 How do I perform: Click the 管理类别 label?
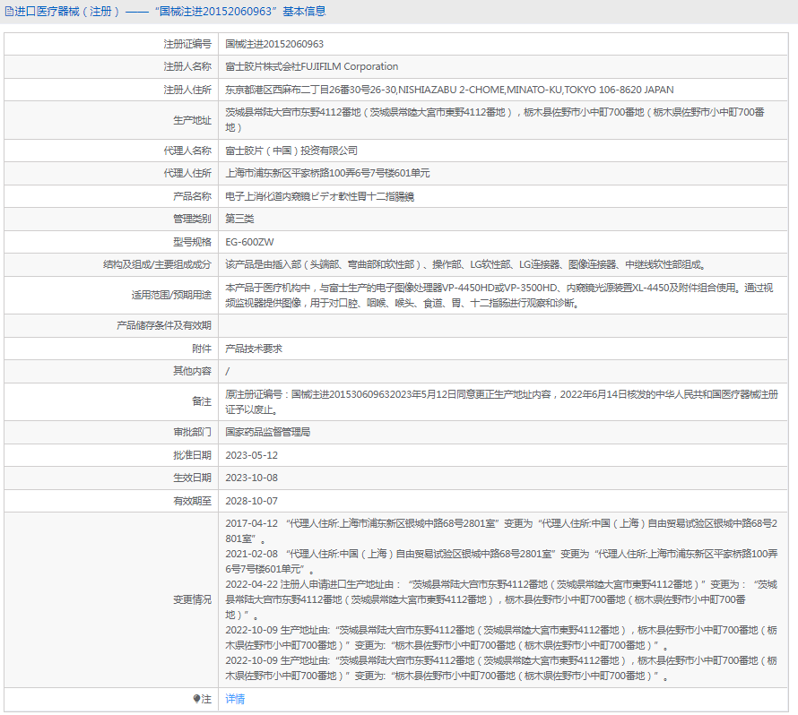pyautogui.click(x=192, y=219)
